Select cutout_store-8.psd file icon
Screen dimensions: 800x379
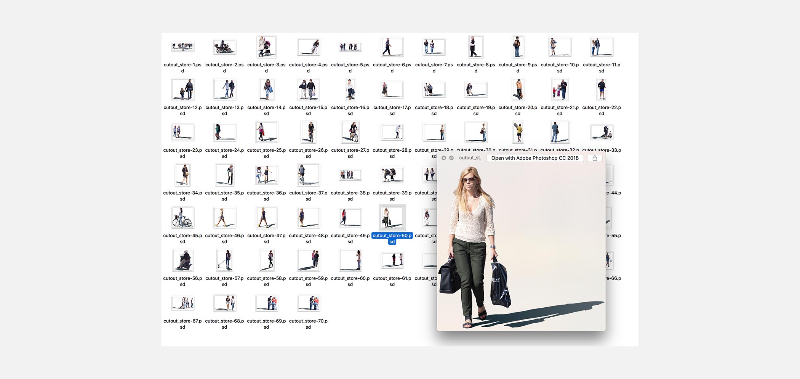(x=476, y=47)
